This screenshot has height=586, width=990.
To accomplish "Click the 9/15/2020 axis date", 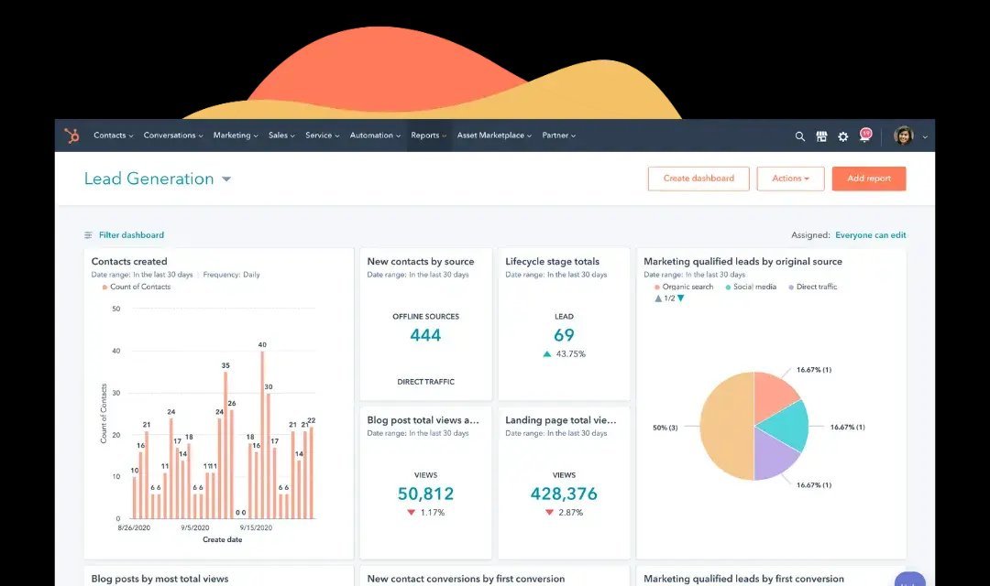I will coord(256,528).
